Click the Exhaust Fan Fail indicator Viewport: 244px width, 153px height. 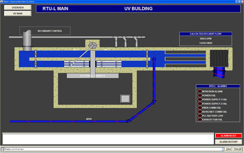200,120
